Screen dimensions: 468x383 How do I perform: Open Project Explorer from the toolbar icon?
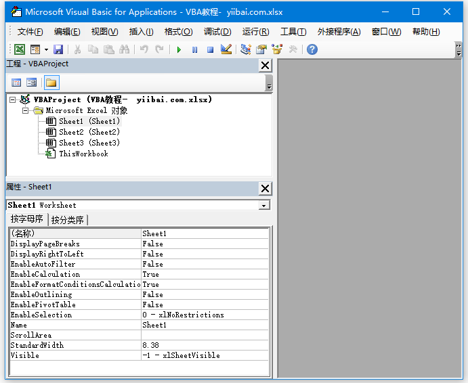[246, 49]
